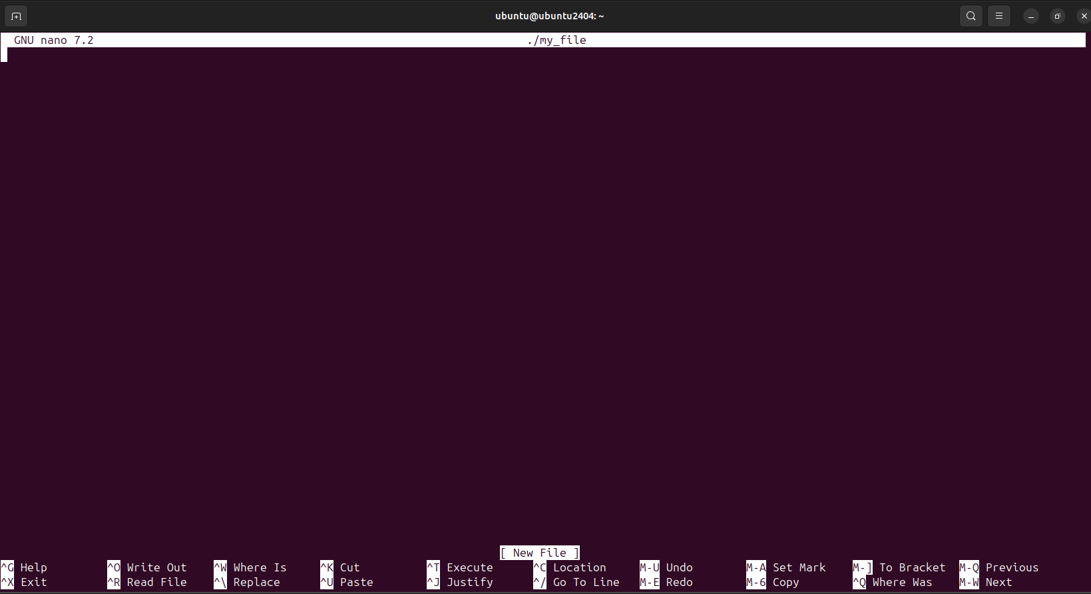Maximize the terminal window

click(1057, 16)
